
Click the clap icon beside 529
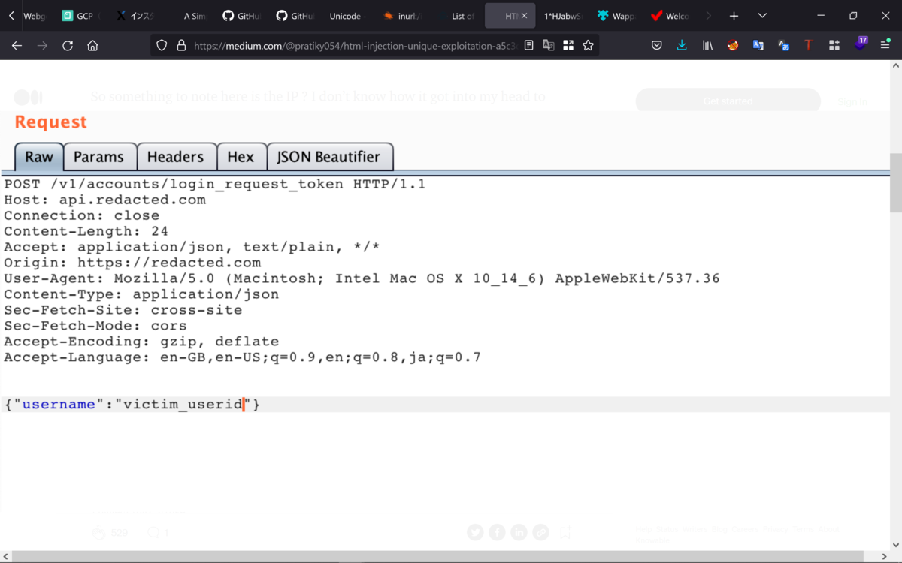pos(98,533)
